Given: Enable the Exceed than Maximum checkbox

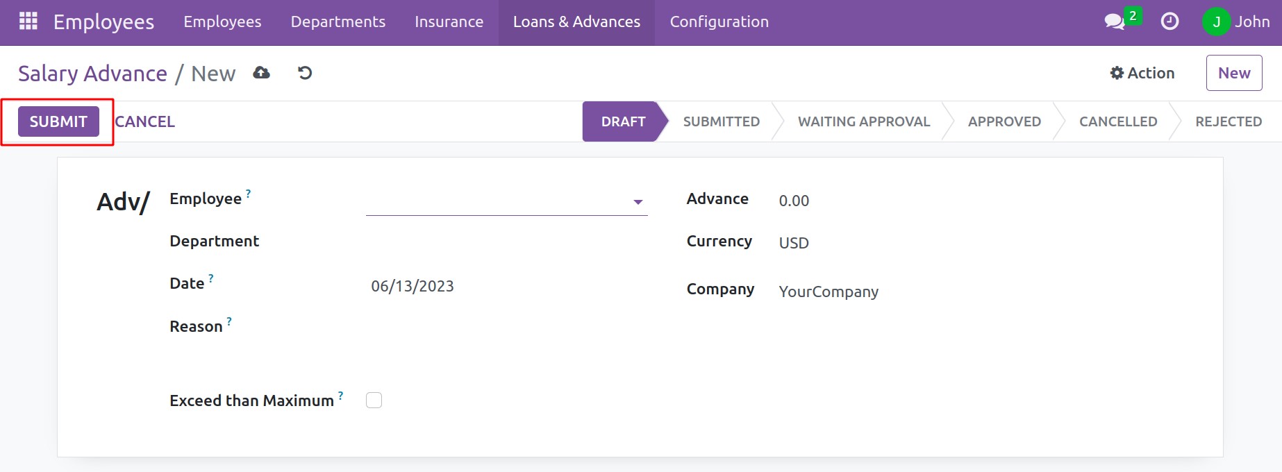Looking at the screenshot, I should tap(374, 400).
